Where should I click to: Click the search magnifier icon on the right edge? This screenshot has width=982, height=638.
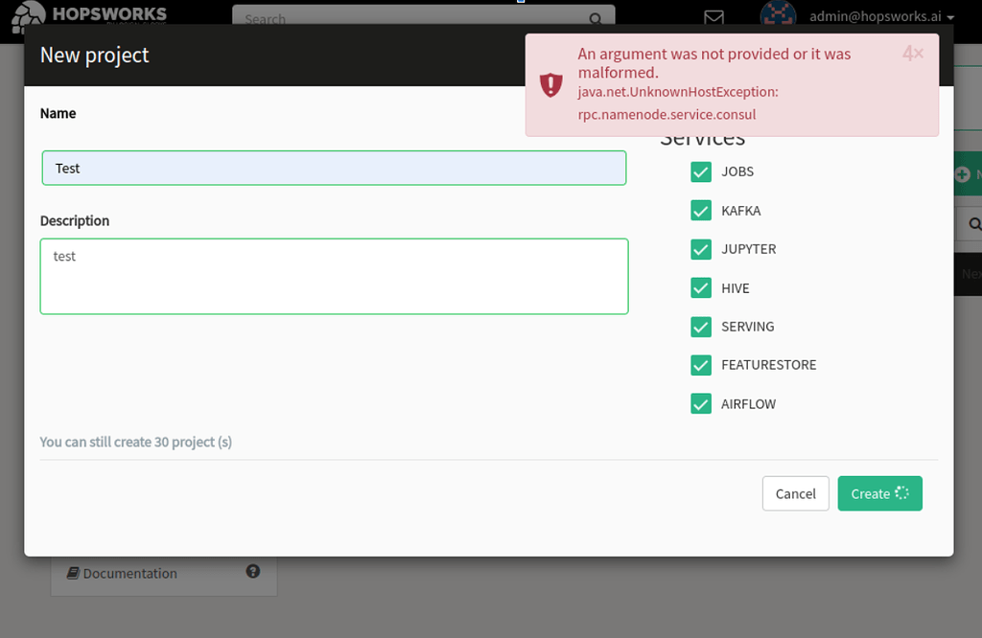(x=974, y=223)
